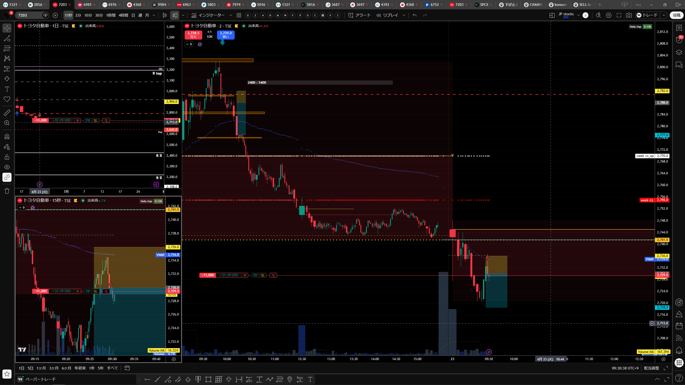Take a chart snapshot with camera icon
Image resolution: width=685 pixels, height=385 pixels.
click(629, 15)
